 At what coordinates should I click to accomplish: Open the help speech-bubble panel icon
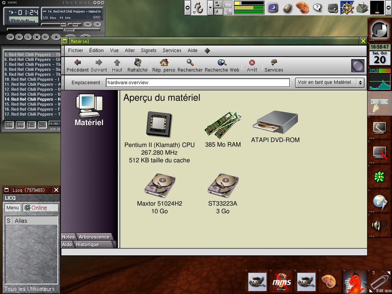click(317, 8)
